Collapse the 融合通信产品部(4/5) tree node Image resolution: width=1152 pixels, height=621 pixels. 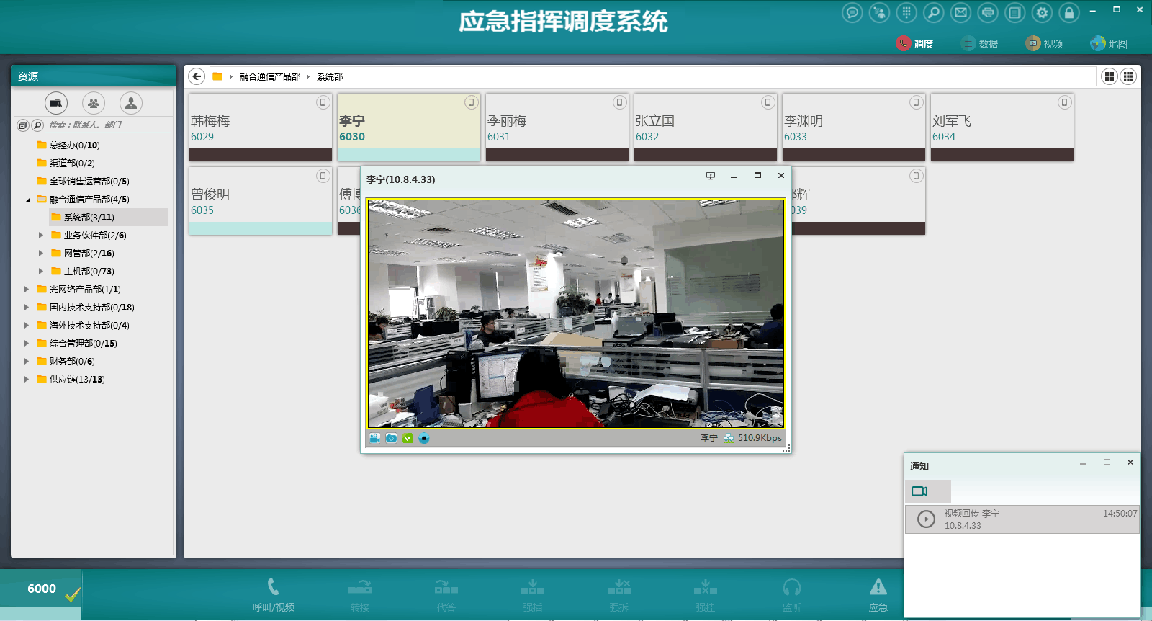pos(27,200)
